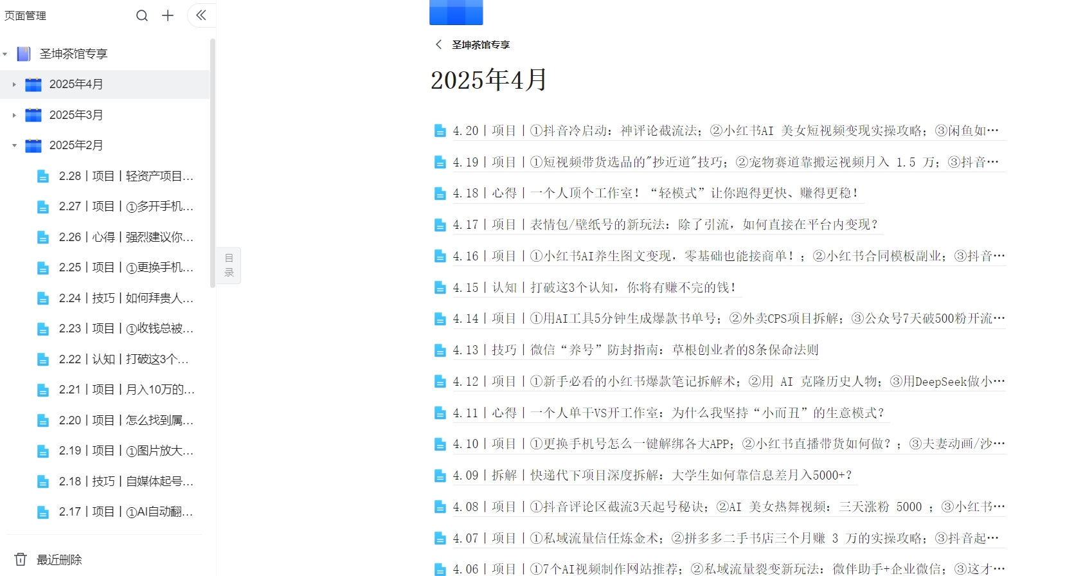Click the 2025年4月 page title heading

488,80
